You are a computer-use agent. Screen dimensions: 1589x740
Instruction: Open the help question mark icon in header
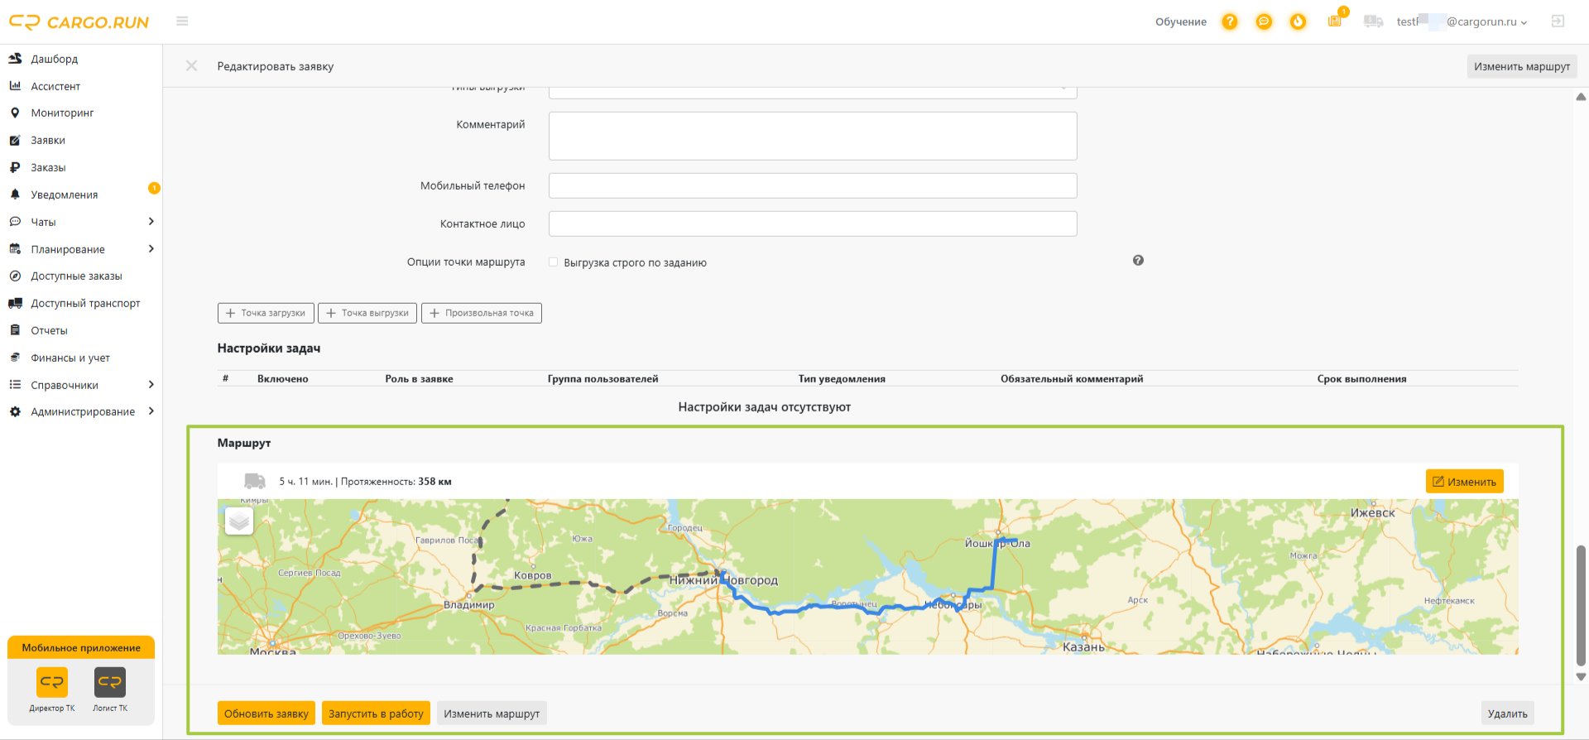click(x=1230, y=22)
